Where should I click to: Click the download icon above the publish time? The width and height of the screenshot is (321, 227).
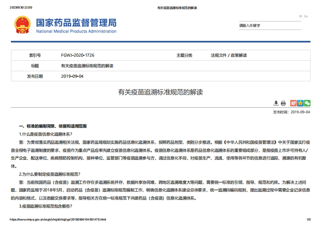(x=276, y=103)
